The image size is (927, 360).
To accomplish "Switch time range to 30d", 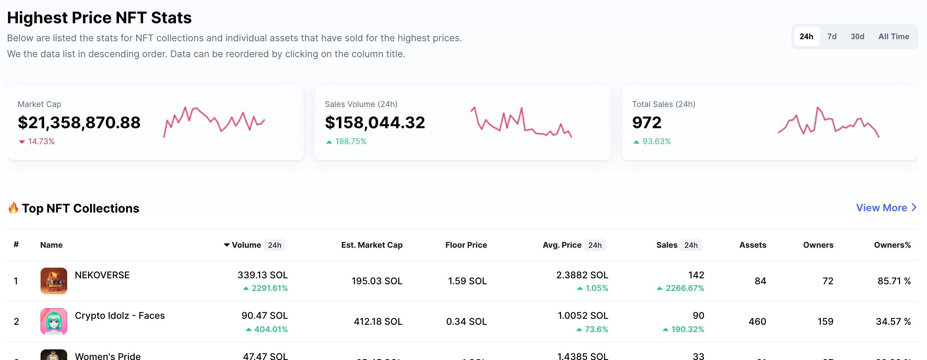I will click(x=857, y=37).
